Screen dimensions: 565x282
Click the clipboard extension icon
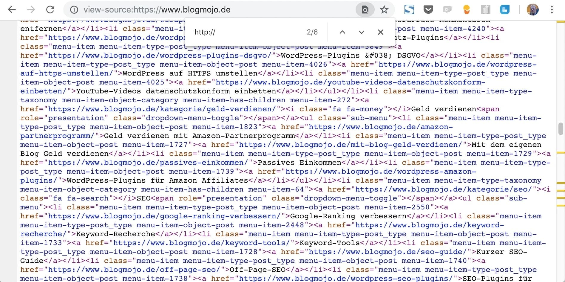(486, 10)
